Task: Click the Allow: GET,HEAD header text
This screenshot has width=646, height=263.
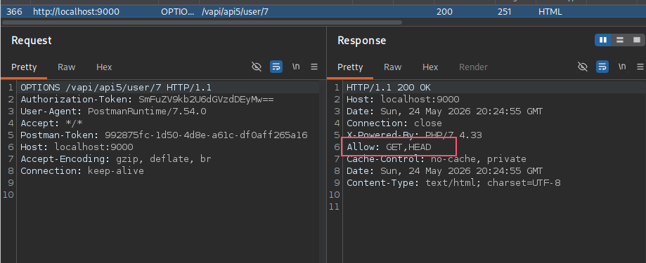Action: pyautogui.click(x=389, y=147)
